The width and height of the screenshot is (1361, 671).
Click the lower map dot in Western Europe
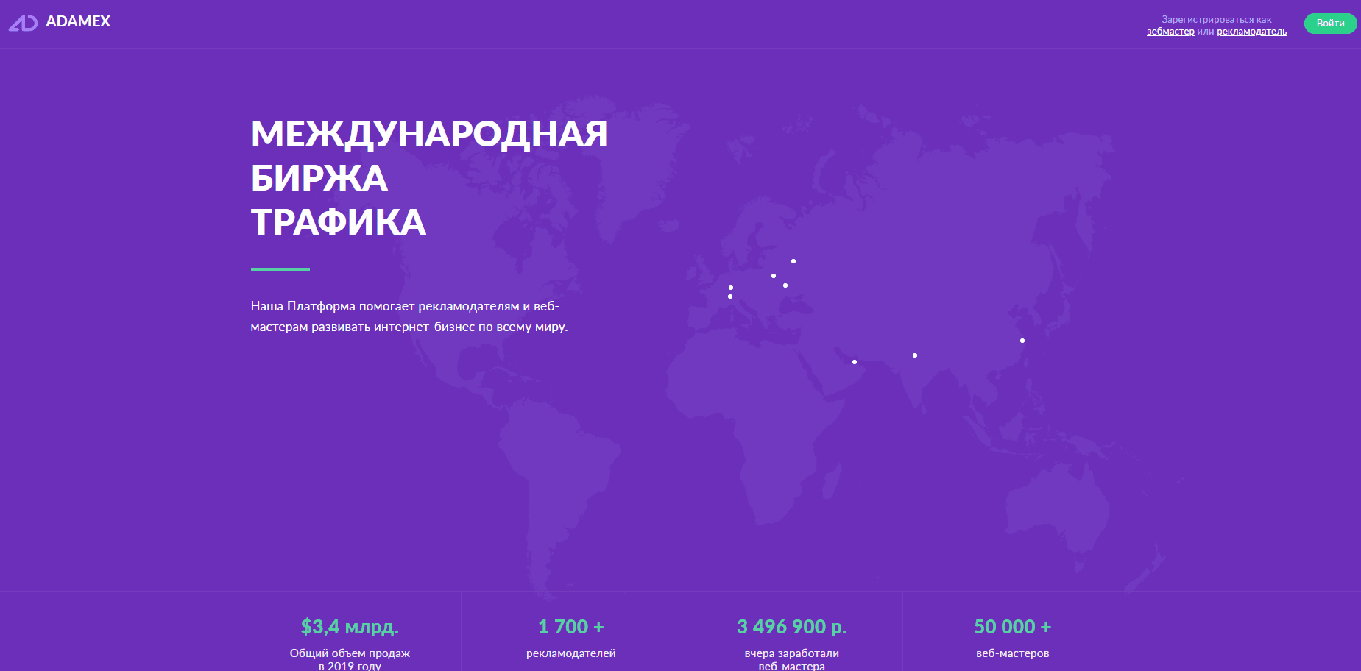click(730, 297)
